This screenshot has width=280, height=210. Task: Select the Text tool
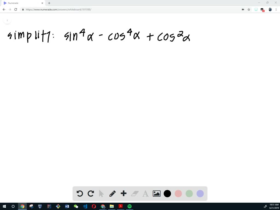tap(145, 194)
